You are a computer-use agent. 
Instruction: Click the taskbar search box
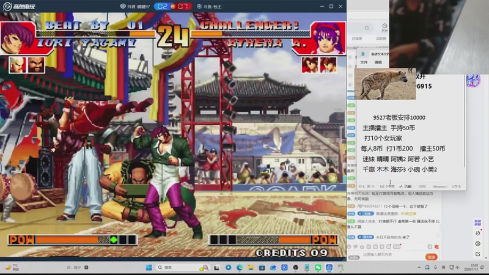point(182,267)
